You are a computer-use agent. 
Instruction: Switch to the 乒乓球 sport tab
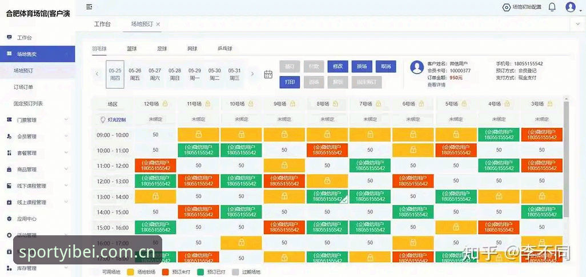225,49
